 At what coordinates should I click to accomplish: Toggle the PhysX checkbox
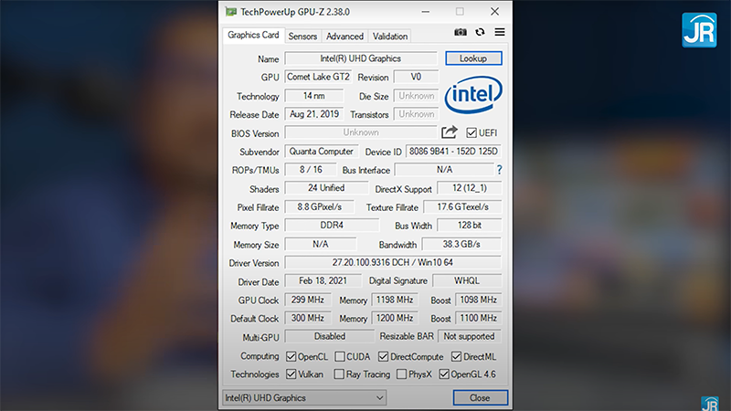click(401, 374)
